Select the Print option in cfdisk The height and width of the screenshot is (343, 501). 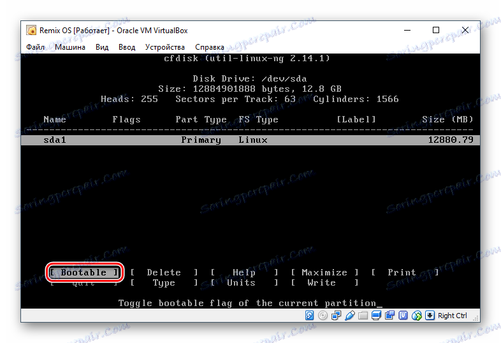click(405, 272)
